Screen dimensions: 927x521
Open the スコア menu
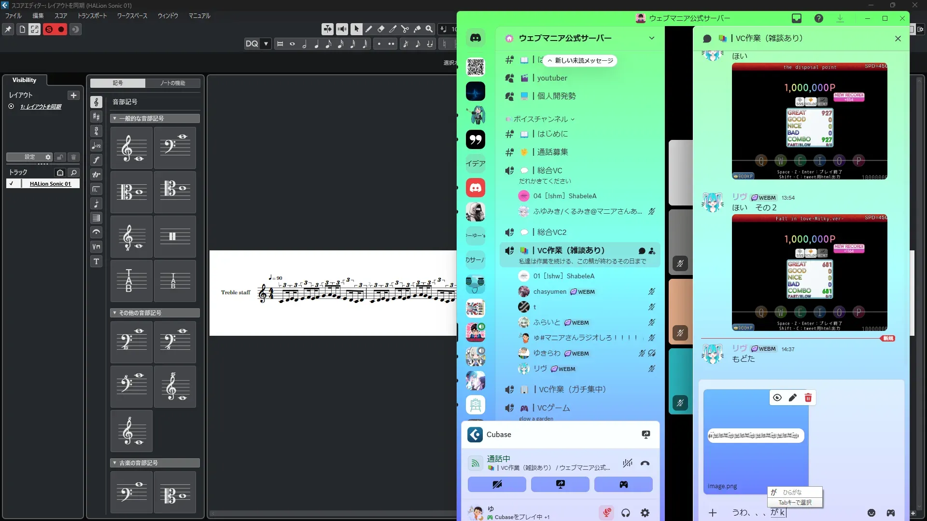coord(61,16)
